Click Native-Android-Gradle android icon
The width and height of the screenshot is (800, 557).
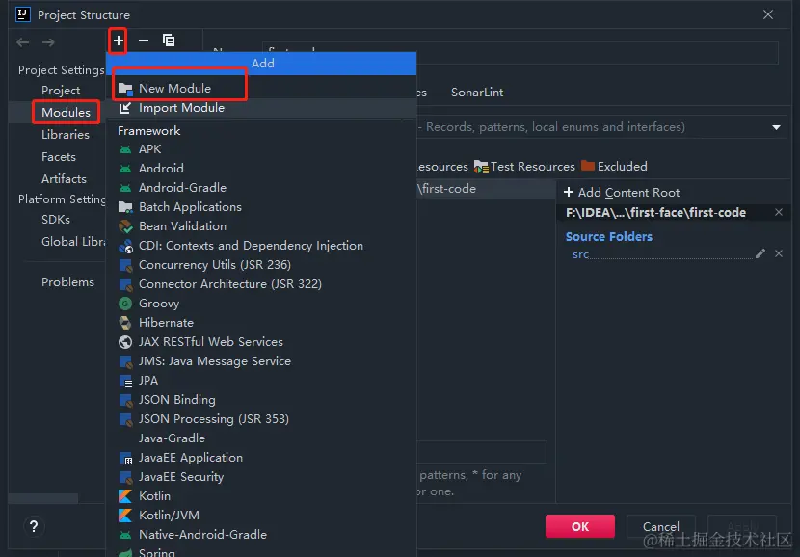coord(125,535)
